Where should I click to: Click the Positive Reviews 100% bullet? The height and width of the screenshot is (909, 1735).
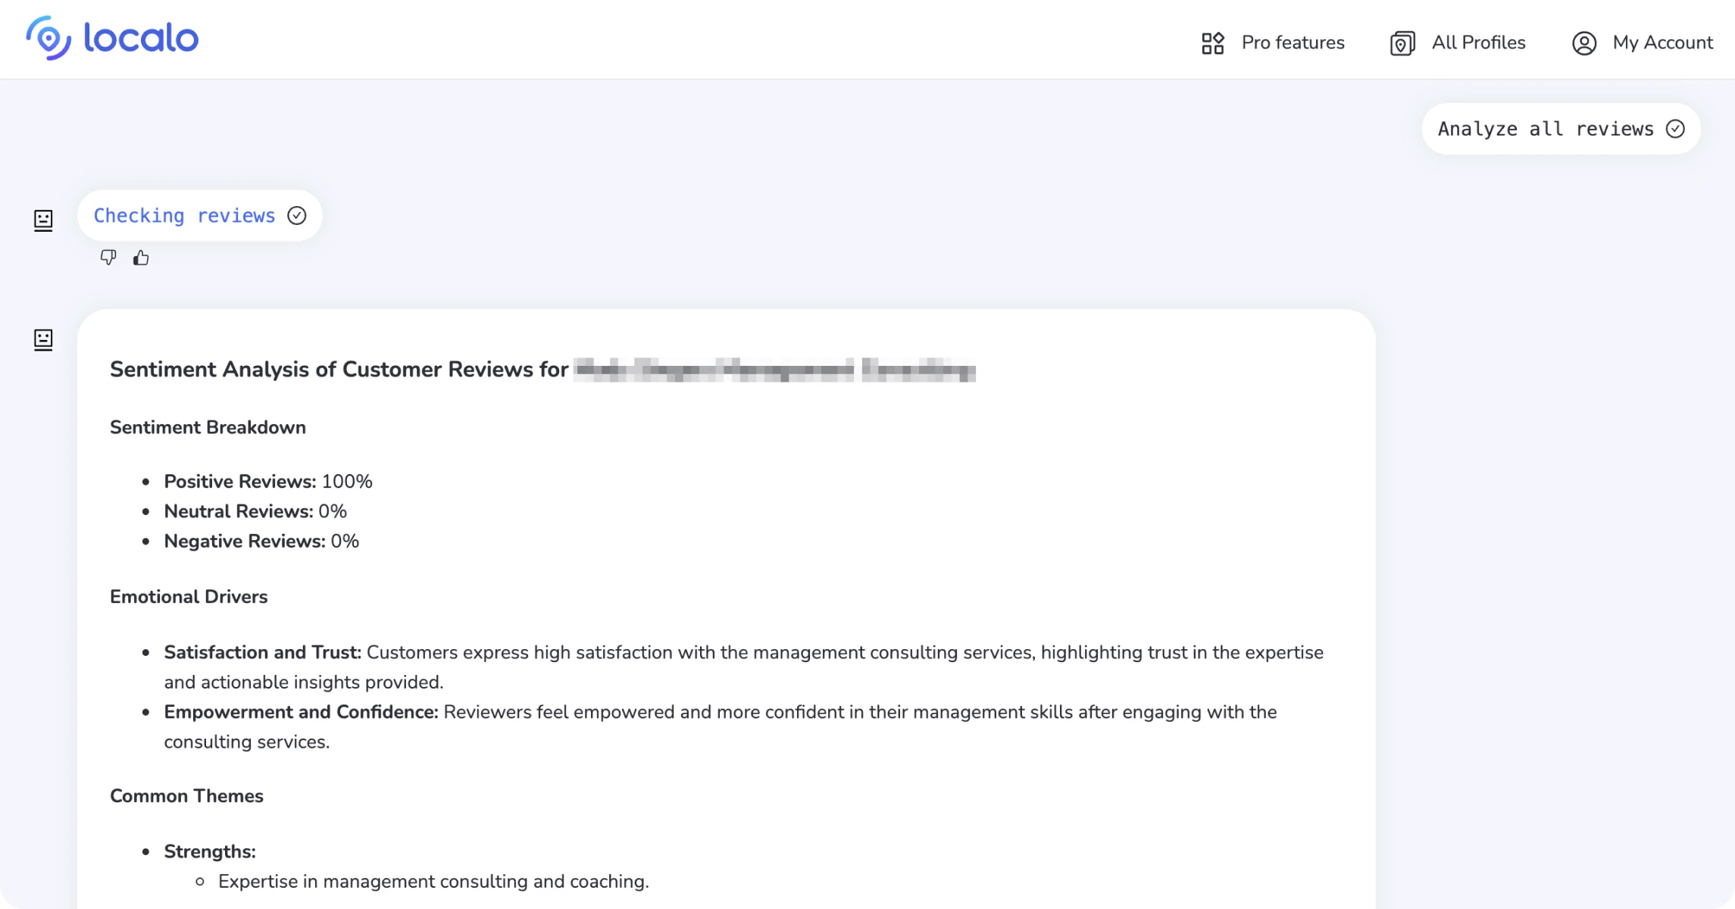pos(267,481)
